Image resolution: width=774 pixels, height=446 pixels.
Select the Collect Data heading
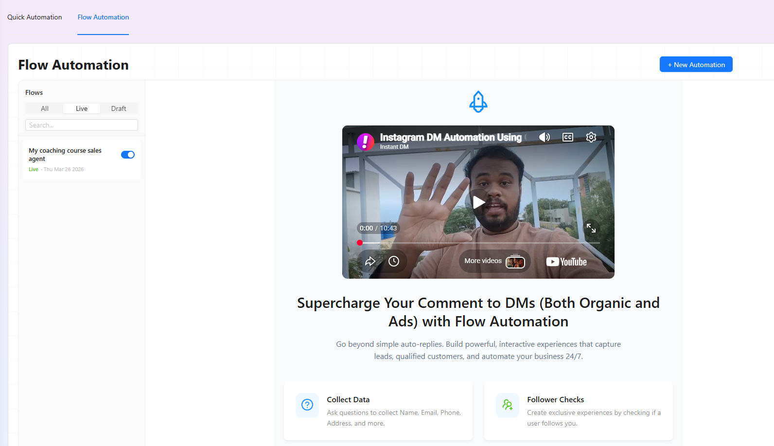click(348, 399)
